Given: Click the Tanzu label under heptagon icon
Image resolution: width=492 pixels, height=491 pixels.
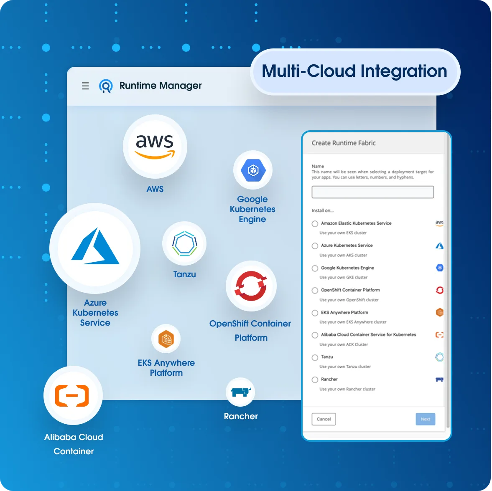Looking at the screenshot, I should click(x=184, y=274).
